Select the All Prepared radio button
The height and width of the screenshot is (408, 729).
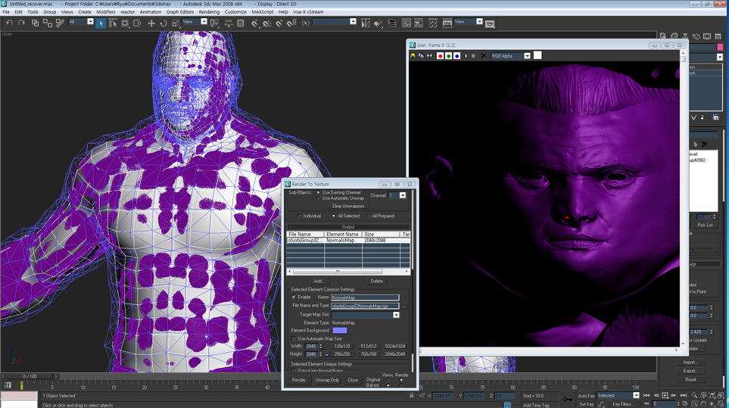(368, 216)
